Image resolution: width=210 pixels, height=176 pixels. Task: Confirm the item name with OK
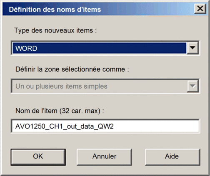(x=38, y=157)
